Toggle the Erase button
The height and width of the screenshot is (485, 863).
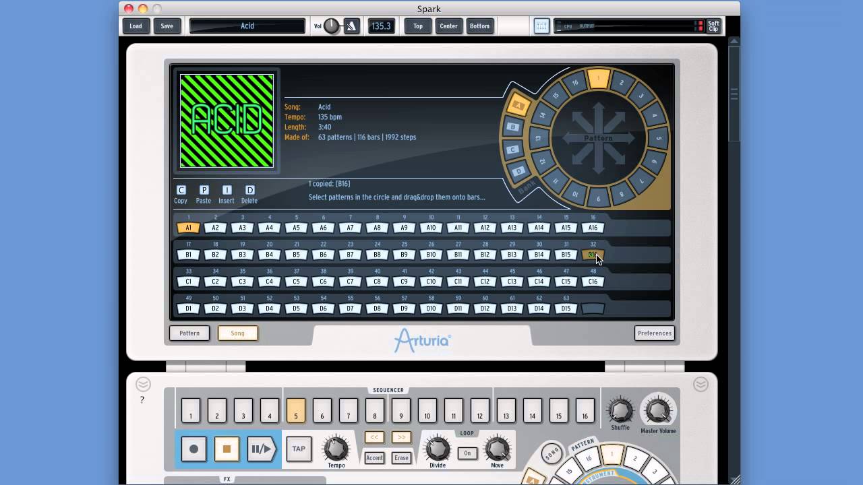401,458
